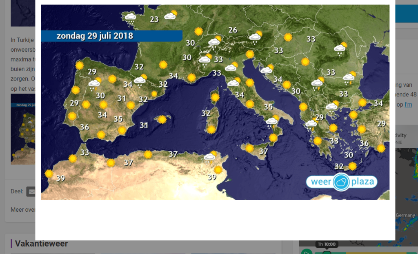Click the In Turkije article text
This screenshot has height=254, width=418.
(x=22, y=40)
